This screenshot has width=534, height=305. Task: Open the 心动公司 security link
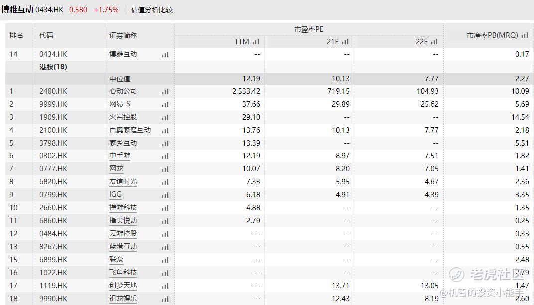(123, 91)
